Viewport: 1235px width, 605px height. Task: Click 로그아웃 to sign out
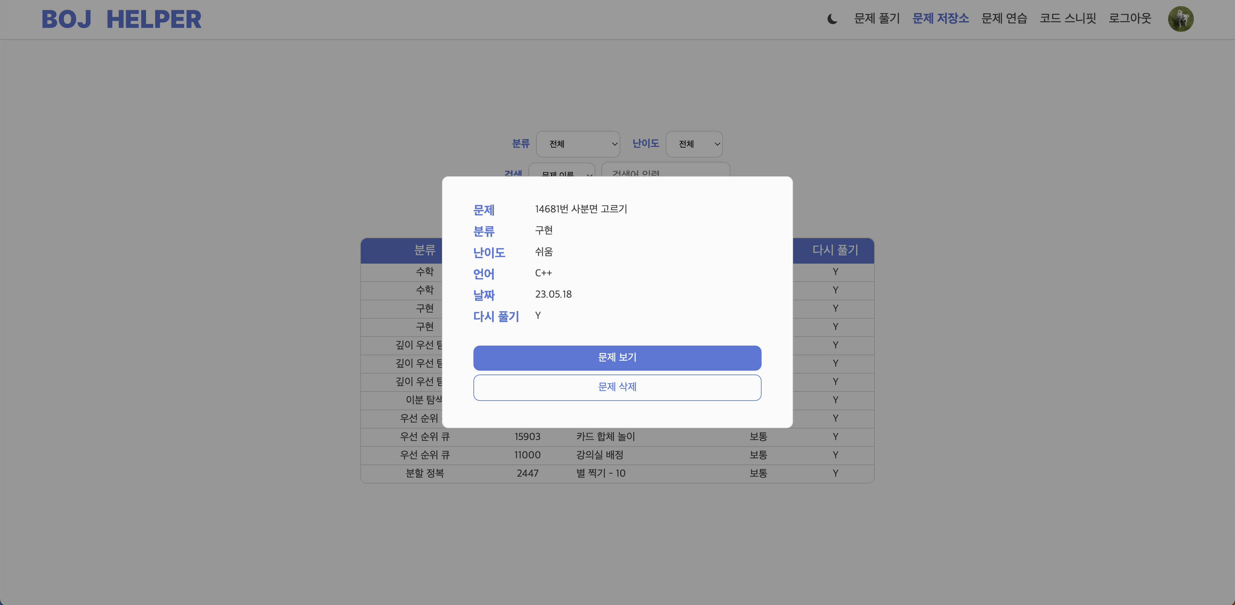tap(1129, 19)
